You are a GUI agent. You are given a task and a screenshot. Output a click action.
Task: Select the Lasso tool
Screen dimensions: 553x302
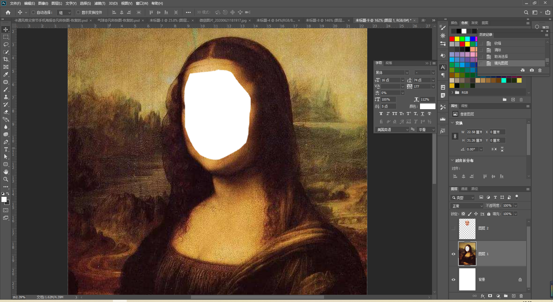(x=6, y=44)
